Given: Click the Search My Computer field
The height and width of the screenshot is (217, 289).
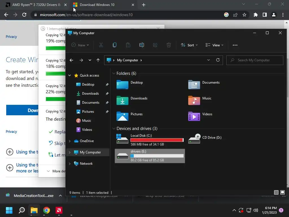Looking at the screenshot, I should [x=255, y=60].
